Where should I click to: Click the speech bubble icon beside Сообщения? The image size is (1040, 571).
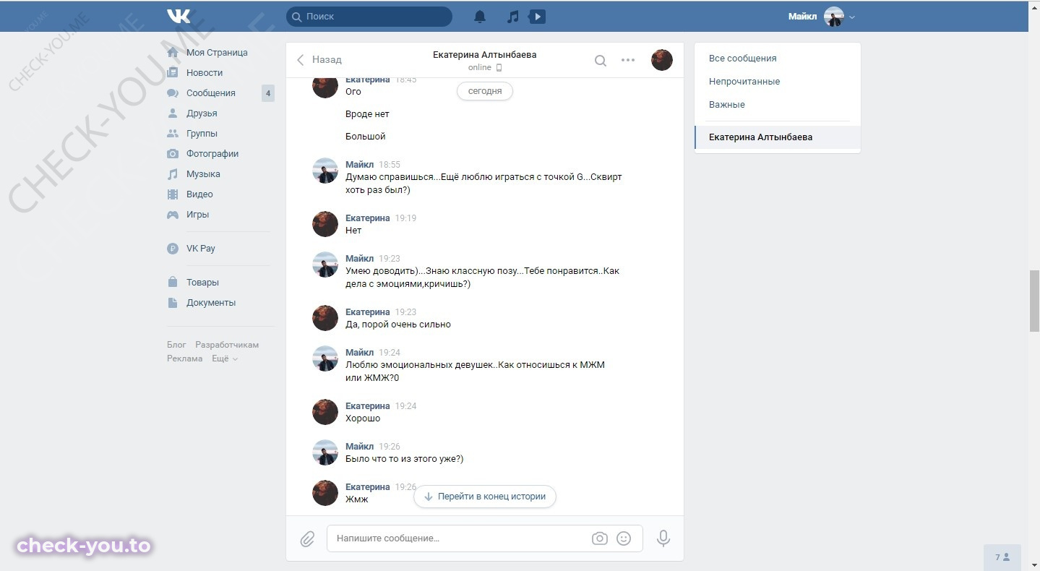(x=173, y=93)
